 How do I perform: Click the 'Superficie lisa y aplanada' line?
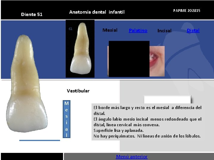click(x=119, y=130)
